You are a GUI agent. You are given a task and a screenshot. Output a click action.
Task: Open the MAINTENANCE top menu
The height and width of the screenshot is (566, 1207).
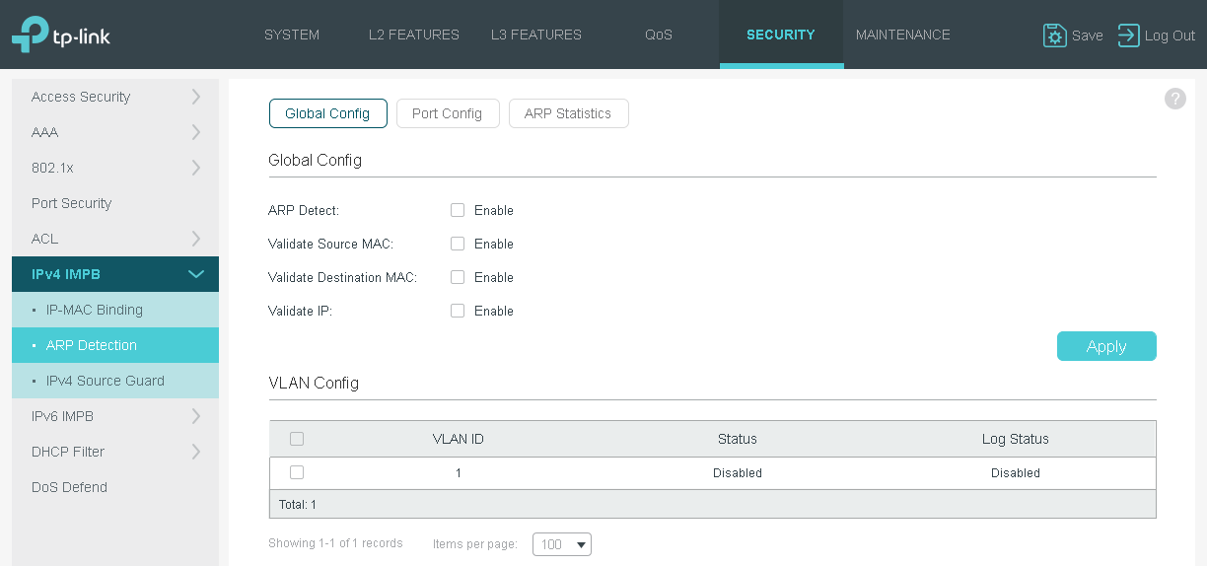(903, 35)
